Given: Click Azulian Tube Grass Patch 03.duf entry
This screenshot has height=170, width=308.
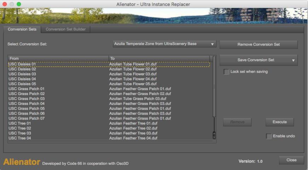Looking at the screenshot, I should pos(138,99).
